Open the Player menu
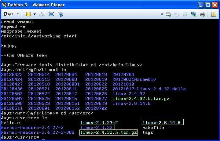This screenshot has height=141, width=220. tap(9, 14)
